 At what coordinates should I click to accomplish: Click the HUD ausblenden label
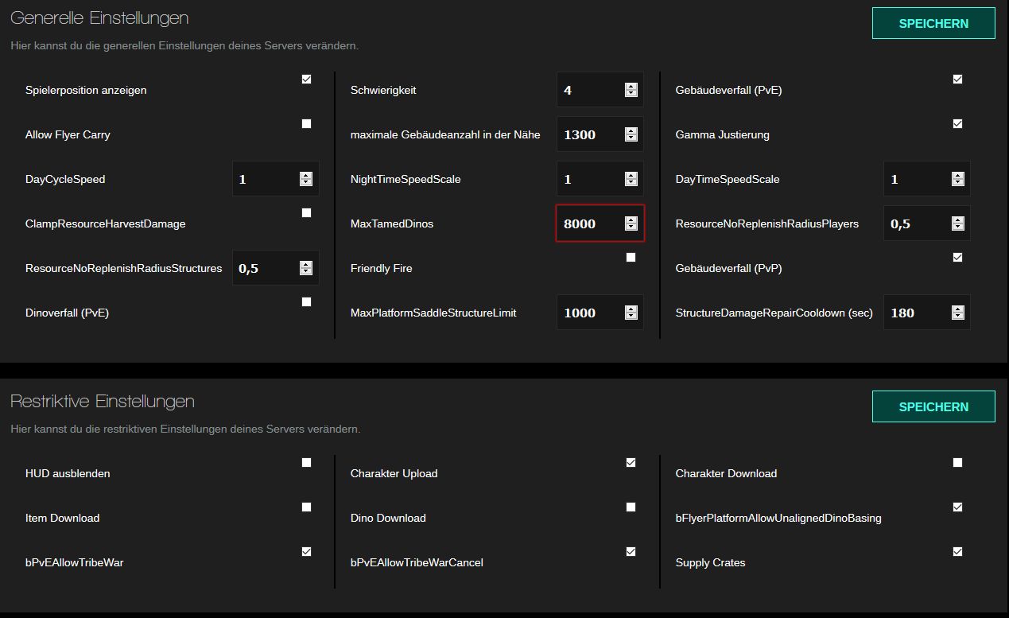(68, 474)
